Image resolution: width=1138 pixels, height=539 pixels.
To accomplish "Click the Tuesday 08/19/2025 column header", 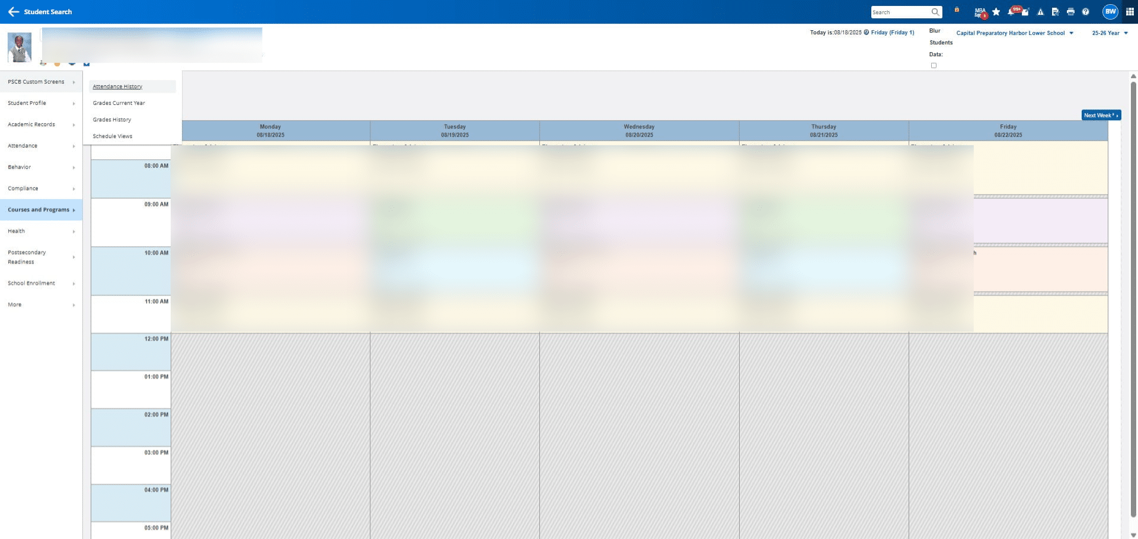I will point(455,131).
